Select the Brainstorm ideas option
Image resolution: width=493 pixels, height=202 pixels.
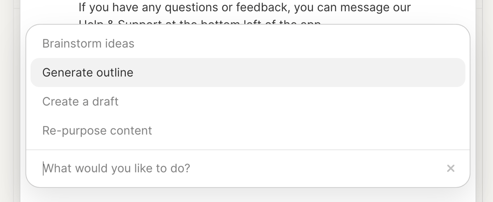click(88, 44)
